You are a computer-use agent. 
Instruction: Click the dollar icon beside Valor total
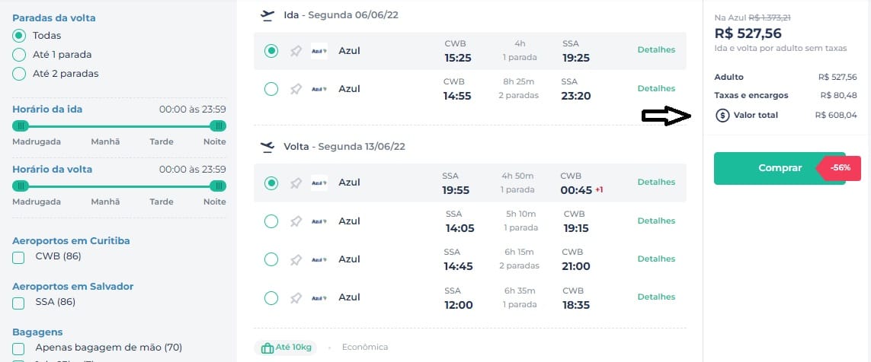[x=722, y=116]
